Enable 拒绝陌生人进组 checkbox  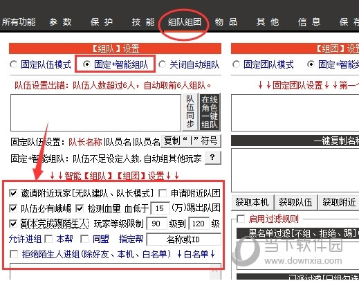14,254
